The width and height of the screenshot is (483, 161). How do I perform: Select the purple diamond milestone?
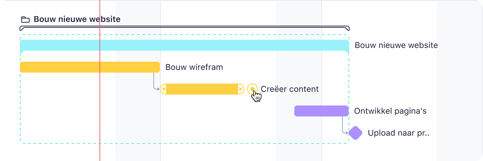pyautogui.click(x=356, y=133)
